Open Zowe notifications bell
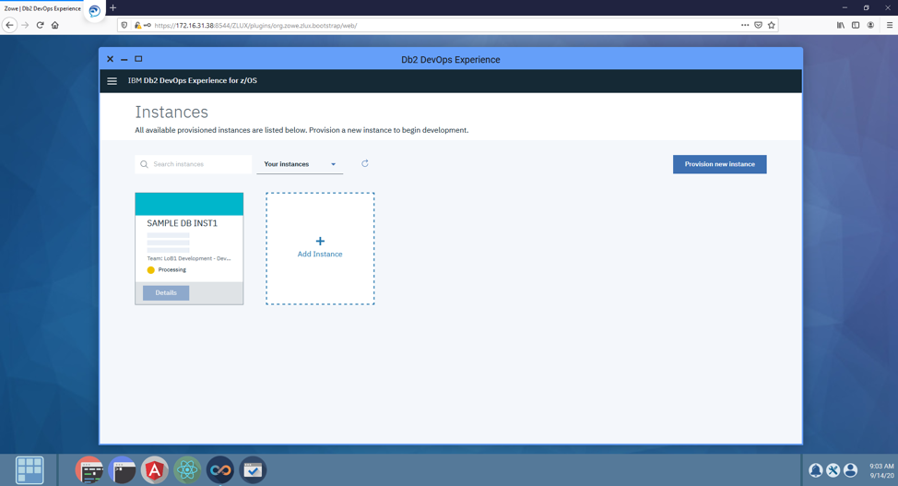 816,470
